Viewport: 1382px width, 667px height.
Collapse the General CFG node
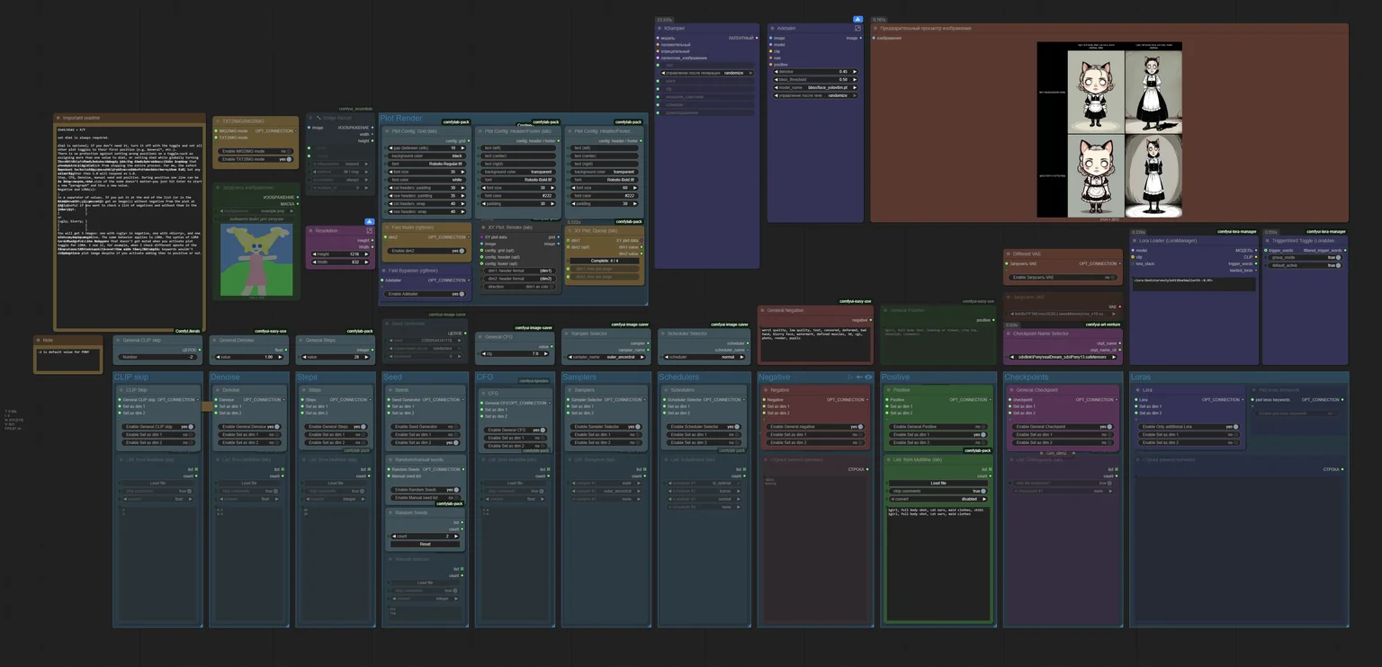480,337
